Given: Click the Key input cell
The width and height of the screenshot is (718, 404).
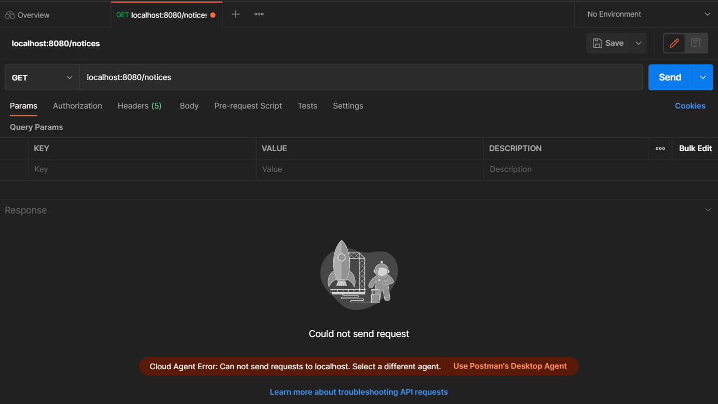Looking at the screenshot, I should point(142,169).
